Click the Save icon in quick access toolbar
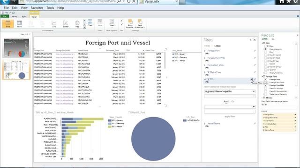This screenshot has height=168, width=300. coord(3,13)
